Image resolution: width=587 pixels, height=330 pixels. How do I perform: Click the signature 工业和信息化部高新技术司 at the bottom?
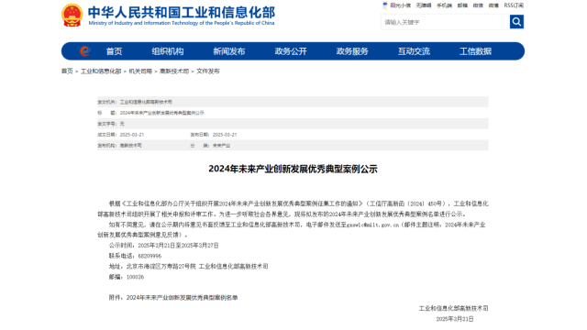(453, 308)
